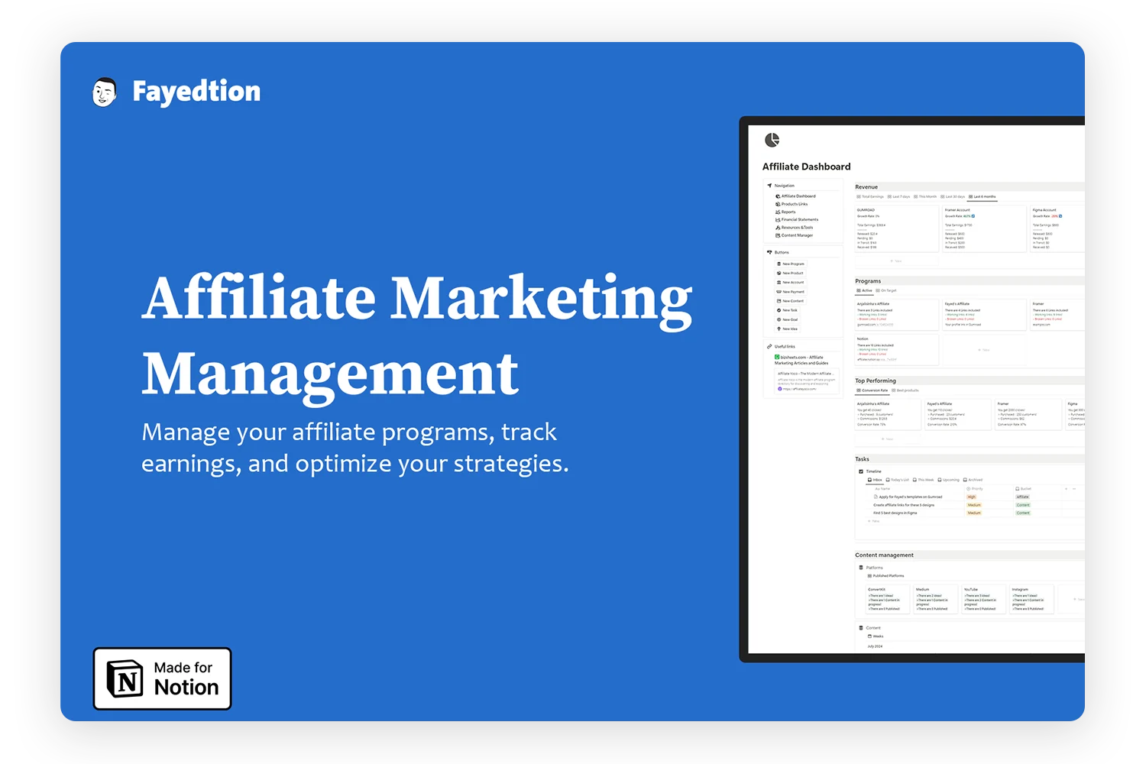The height and width of the screenshot is (764, 1146).
Task: Open the GUMROAD revenue card
Action: [897, 228]
